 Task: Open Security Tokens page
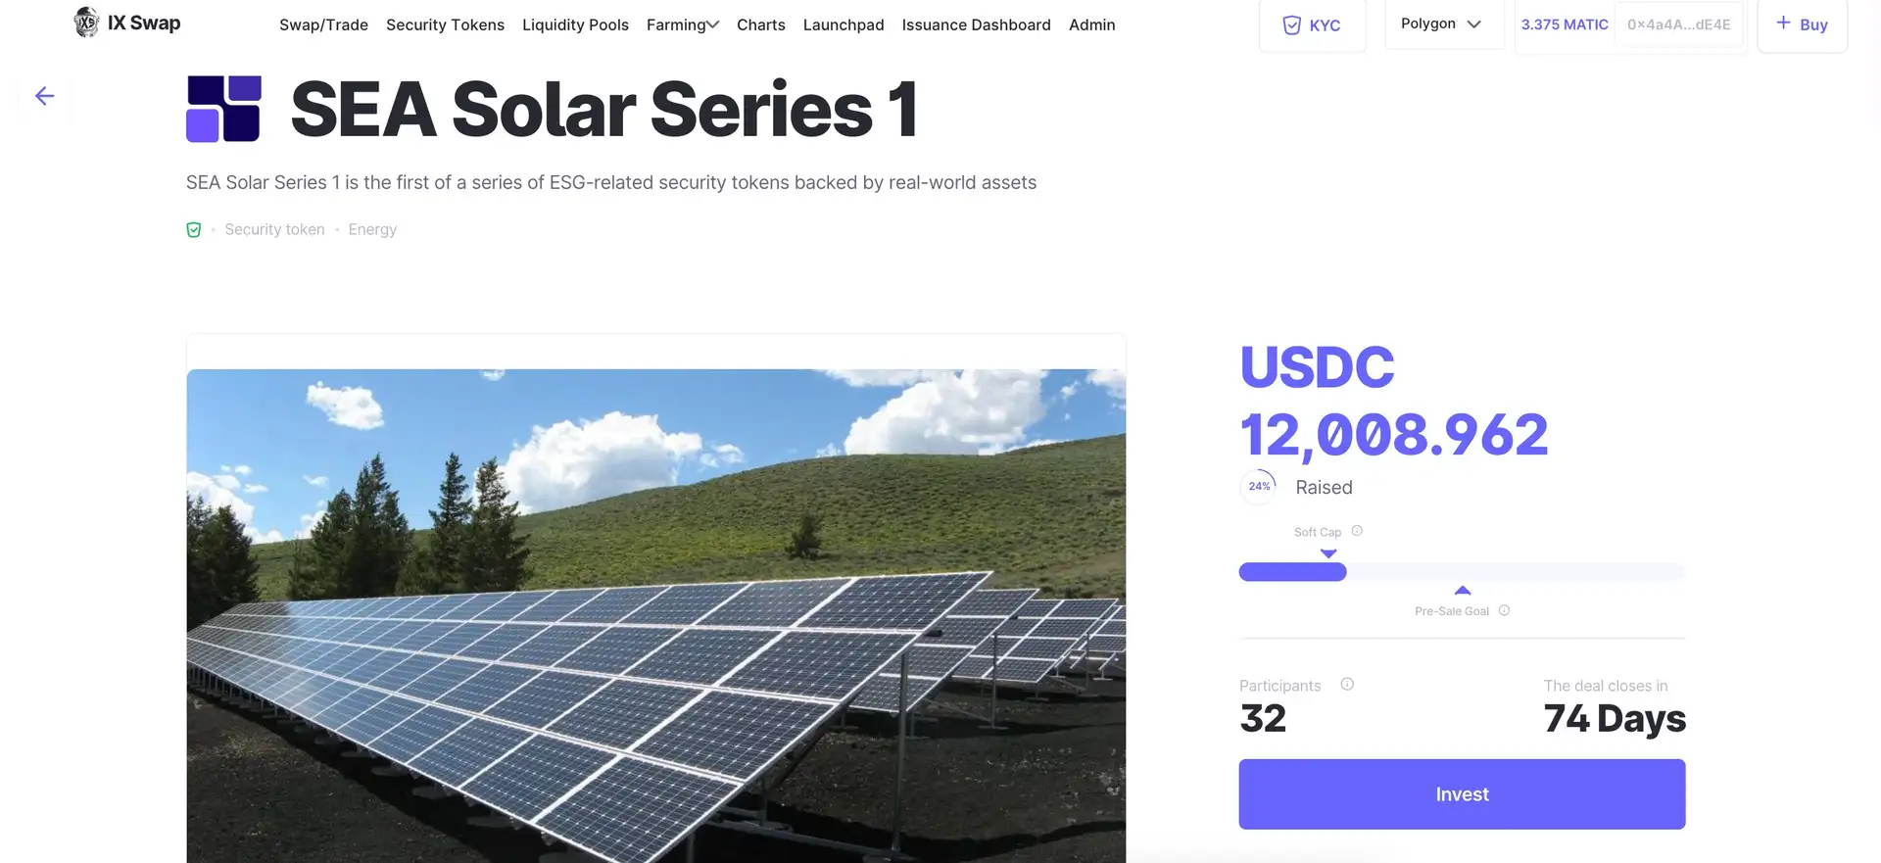(x=445, y=24)
